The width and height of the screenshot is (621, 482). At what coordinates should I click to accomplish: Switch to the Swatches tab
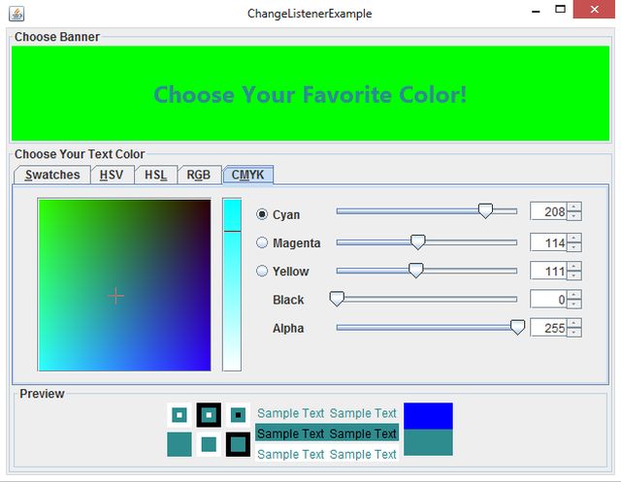52,175
